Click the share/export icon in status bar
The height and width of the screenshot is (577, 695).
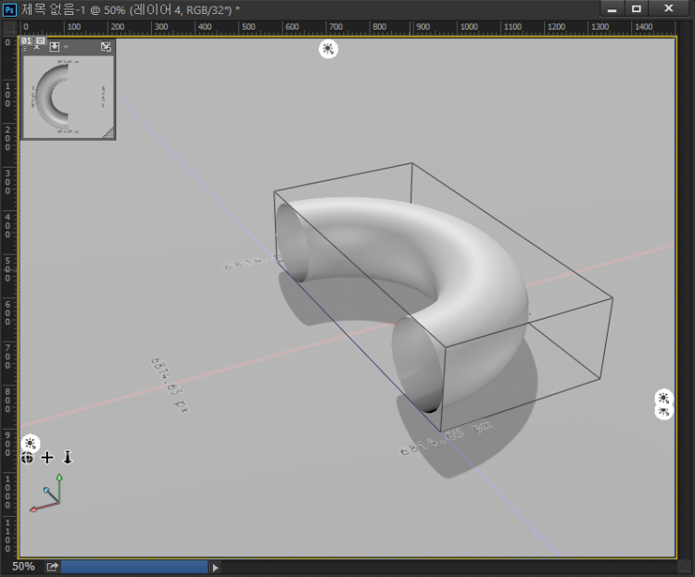coord(53,567)
